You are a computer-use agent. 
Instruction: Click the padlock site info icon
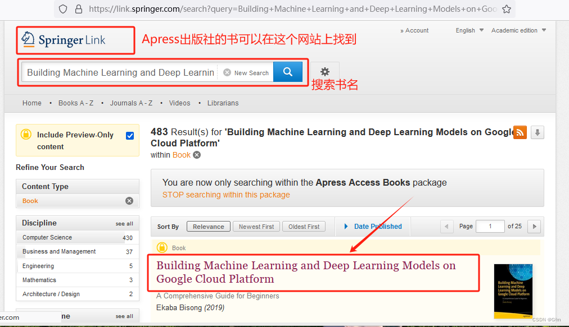pos(78,9)
